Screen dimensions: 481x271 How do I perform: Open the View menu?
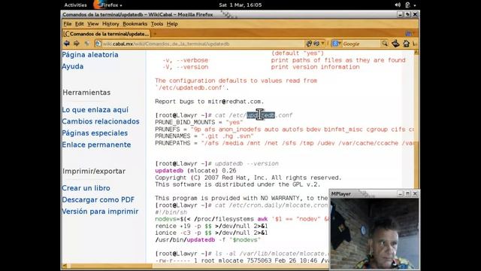(93, 23)
